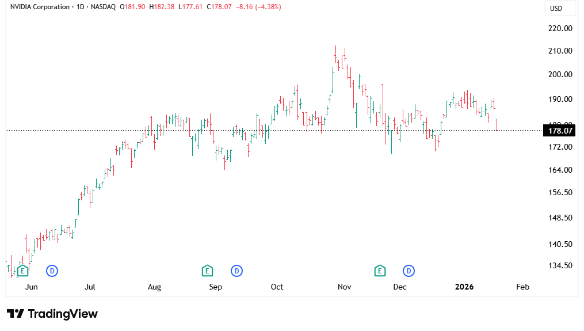The width and height of the screenshot is (584, 331).
Task: Select the dividend marker in September
Action: coord(236,271)
